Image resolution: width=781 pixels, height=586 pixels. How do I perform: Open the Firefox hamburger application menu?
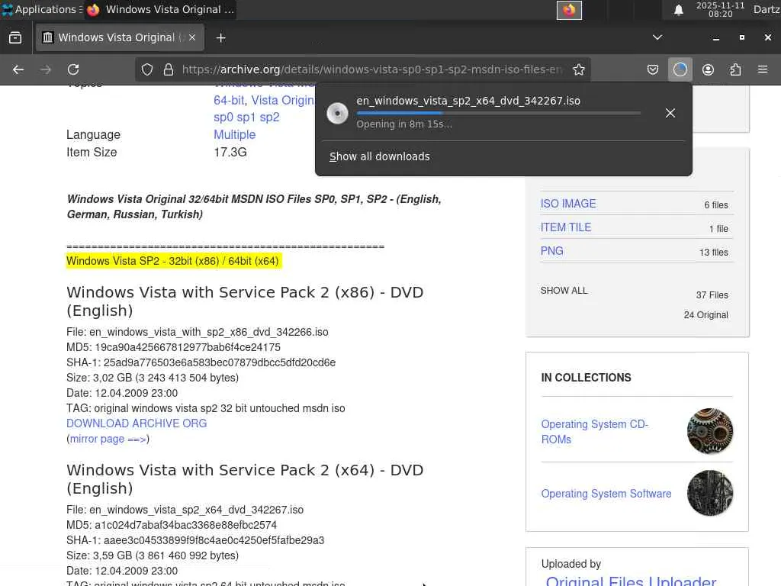763,69
